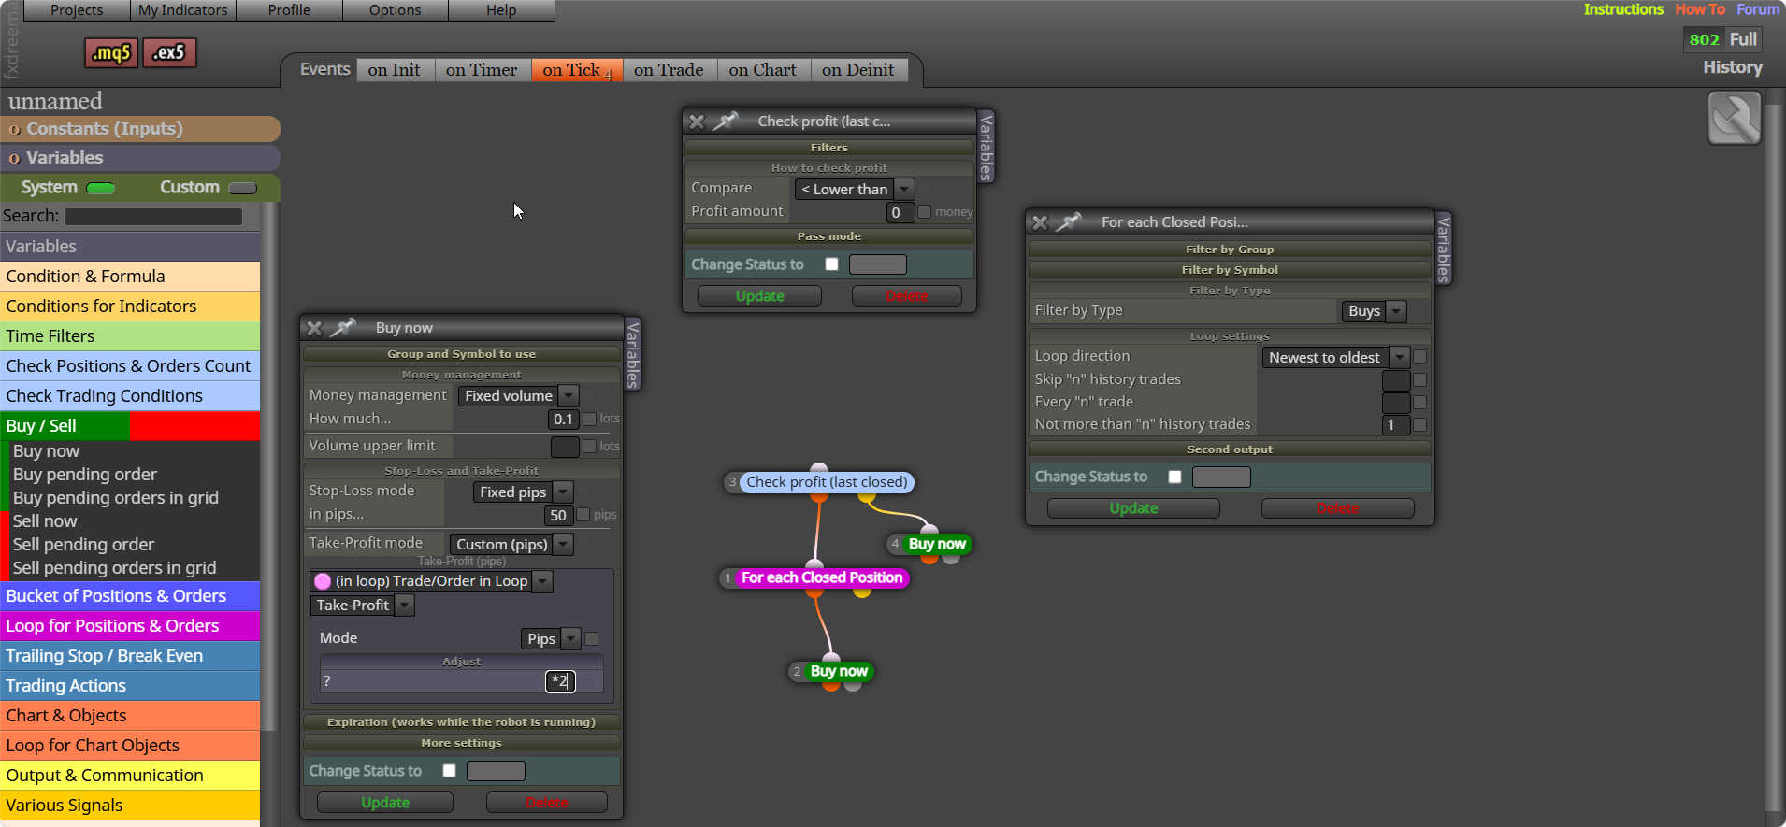This screenshot has width=1786, height=827.
Task: Click the variables Search input field
Action: pos(153,217)
